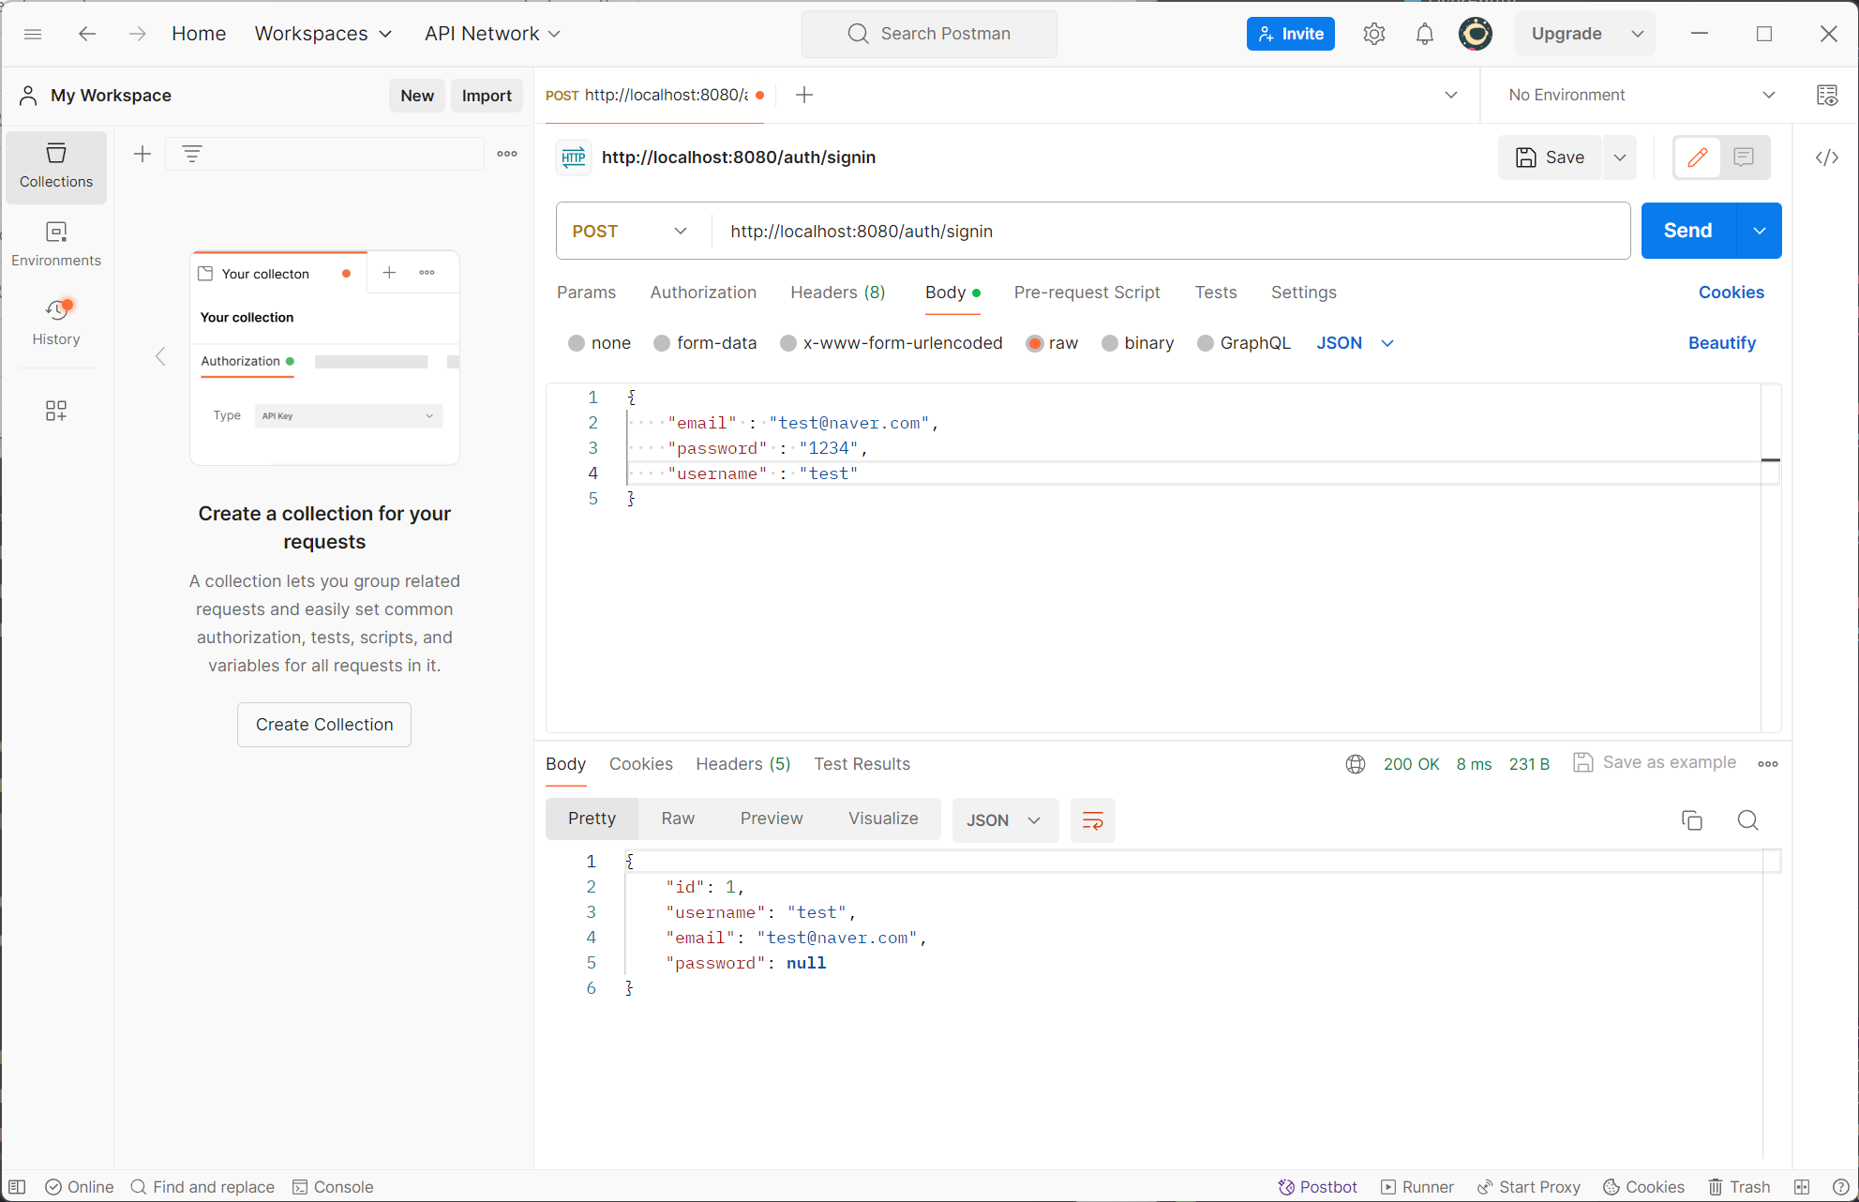Image resolution: width=1859 pixels, height=1202 pixels.
Task: Open the Collections sidebar panel
Action: (x=56, y=166)
